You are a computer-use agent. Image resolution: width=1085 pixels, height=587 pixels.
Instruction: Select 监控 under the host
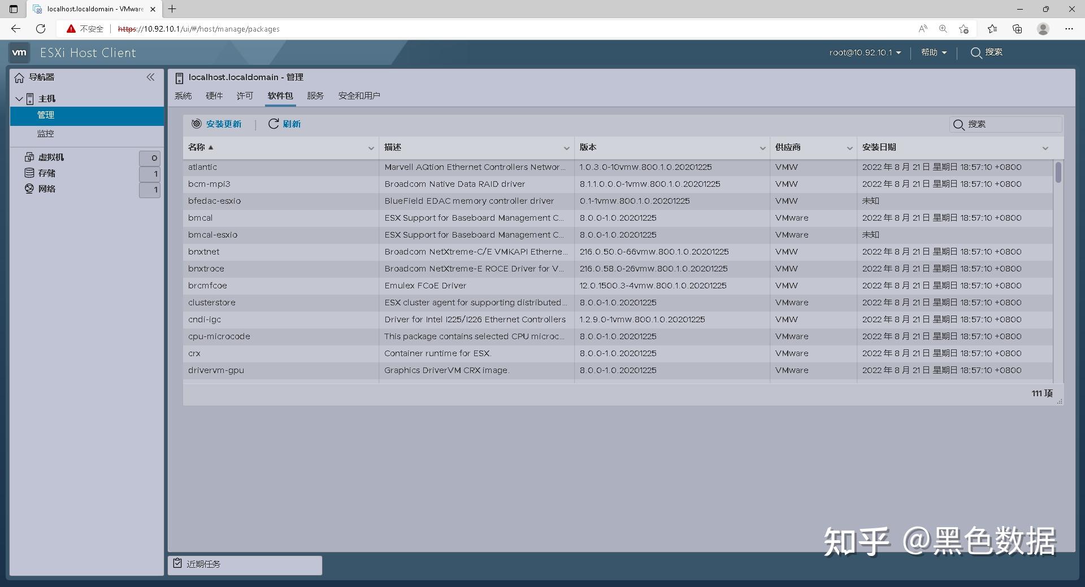click(x=45, y=134)
